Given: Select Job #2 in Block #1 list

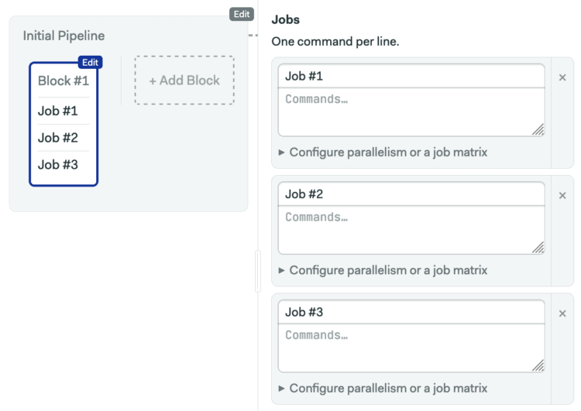Looking at the screenshot, I should click(x=58, y=138).
